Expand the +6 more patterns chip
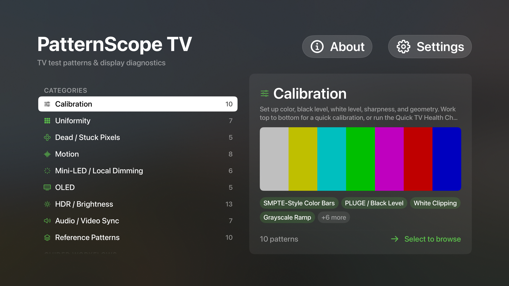Screen dimensions: 509x286 click(x=334, y=217)
